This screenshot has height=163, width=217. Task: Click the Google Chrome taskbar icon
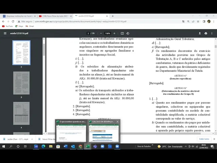pos(80,146)
